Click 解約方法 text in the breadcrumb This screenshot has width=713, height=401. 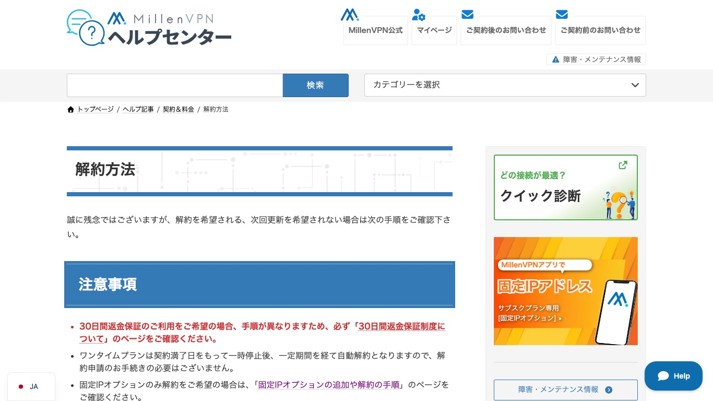pyautogui.click(x=216, y=110)
